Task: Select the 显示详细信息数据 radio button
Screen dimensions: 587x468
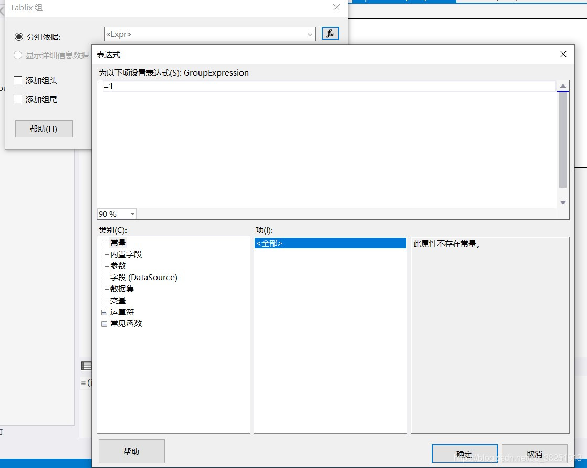Action: pyautogui.click(x=18, y=55)
